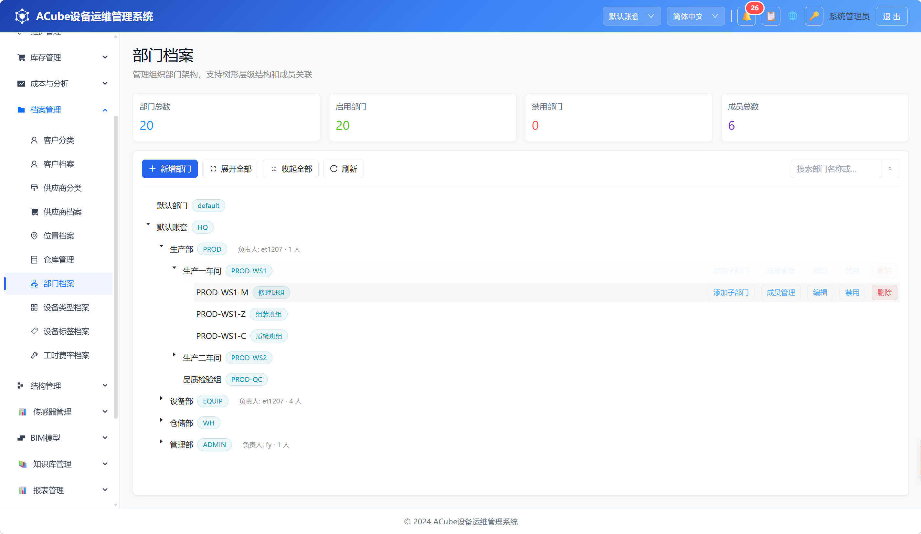Click the search magnifier button
This screenshot has width=921, height=534.
(x=890, y=169)
